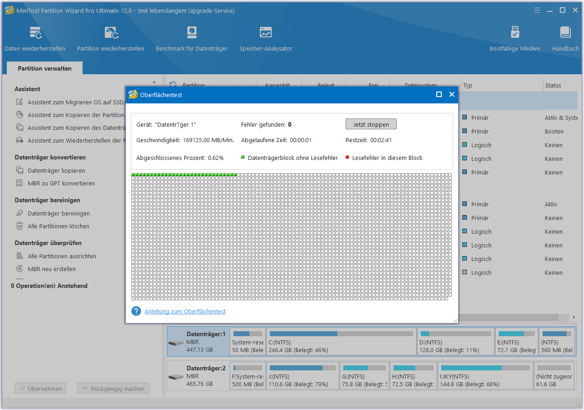The height and width of the screenshot is (410, 584).
Task: Click the completed percent value 0.62%
Action: 216,158
